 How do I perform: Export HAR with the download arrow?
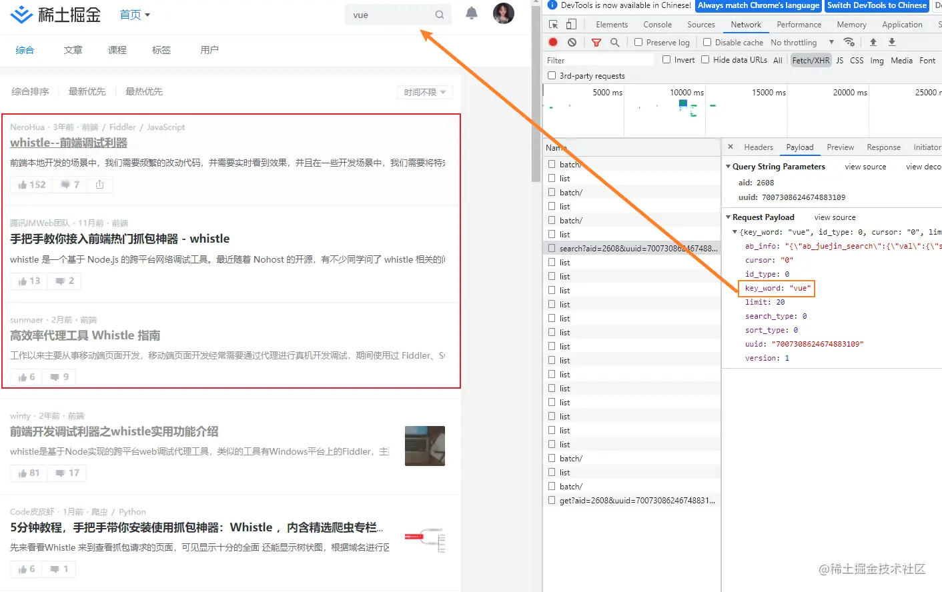point(892,42)
